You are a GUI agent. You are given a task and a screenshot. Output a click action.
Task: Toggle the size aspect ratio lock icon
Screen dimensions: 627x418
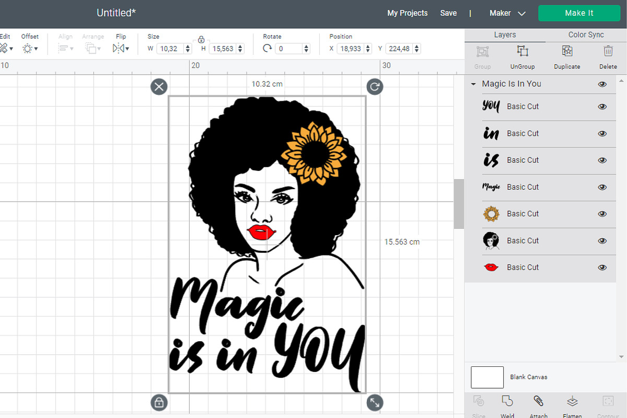pos(201,39)
